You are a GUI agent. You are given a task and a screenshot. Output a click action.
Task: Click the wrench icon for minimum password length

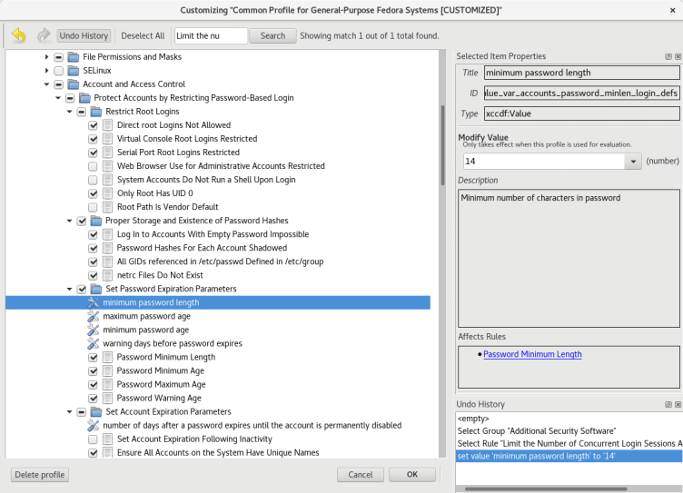coord(94,302)
